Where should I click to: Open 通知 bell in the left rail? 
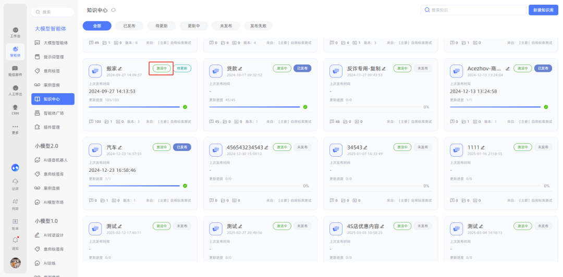coord(15,242)
